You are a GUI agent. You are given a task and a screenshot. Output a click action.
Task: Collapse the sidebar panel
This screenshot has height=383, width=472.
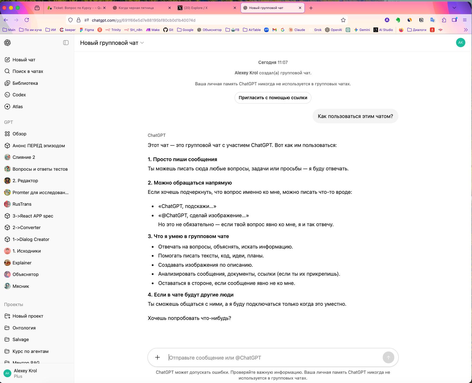pos(66,43)
